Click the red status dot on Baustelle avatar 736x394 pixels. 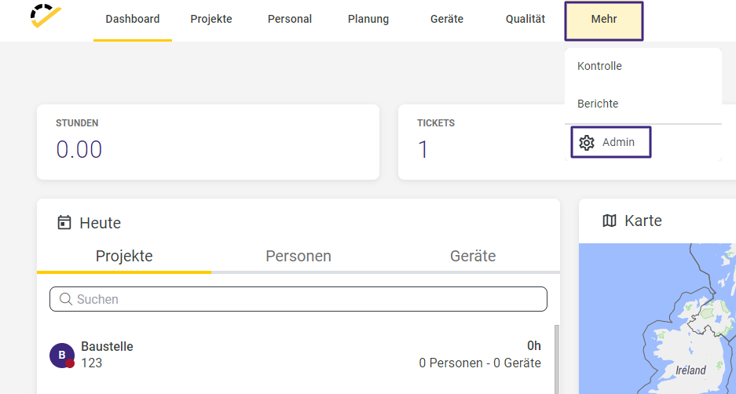pyautogui.click(x=70, y=363)
